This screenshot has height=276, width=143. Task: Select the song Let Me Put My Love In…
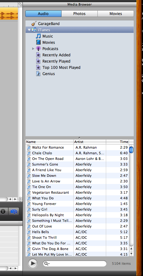pyautogui.click(x=77, y=254)
